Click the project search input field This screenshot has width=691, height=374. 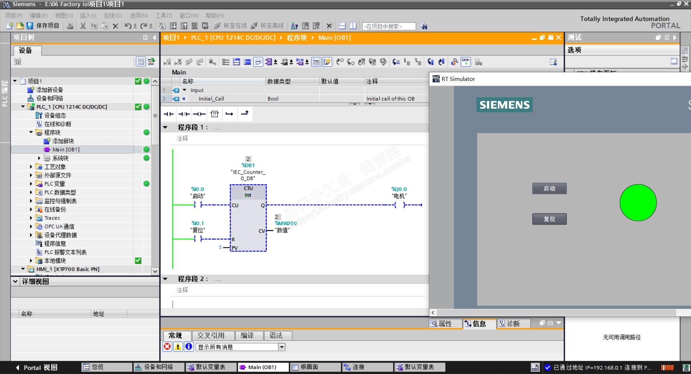[x=389, y=26]
